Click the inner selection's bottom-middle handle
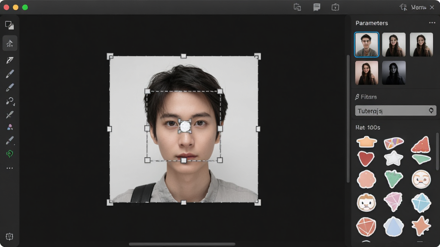 pos(183,160)
